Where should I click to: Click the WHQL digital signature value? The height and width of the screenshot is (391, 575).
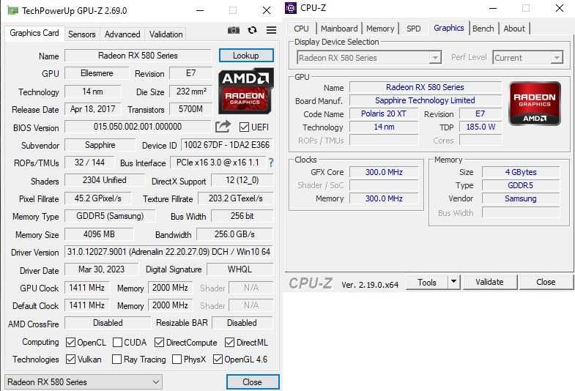240,269
